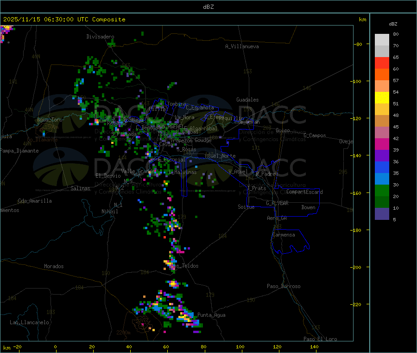Click the Divisadero map label
The width and height of the screenshot is (417, 353).
[100, 37]
